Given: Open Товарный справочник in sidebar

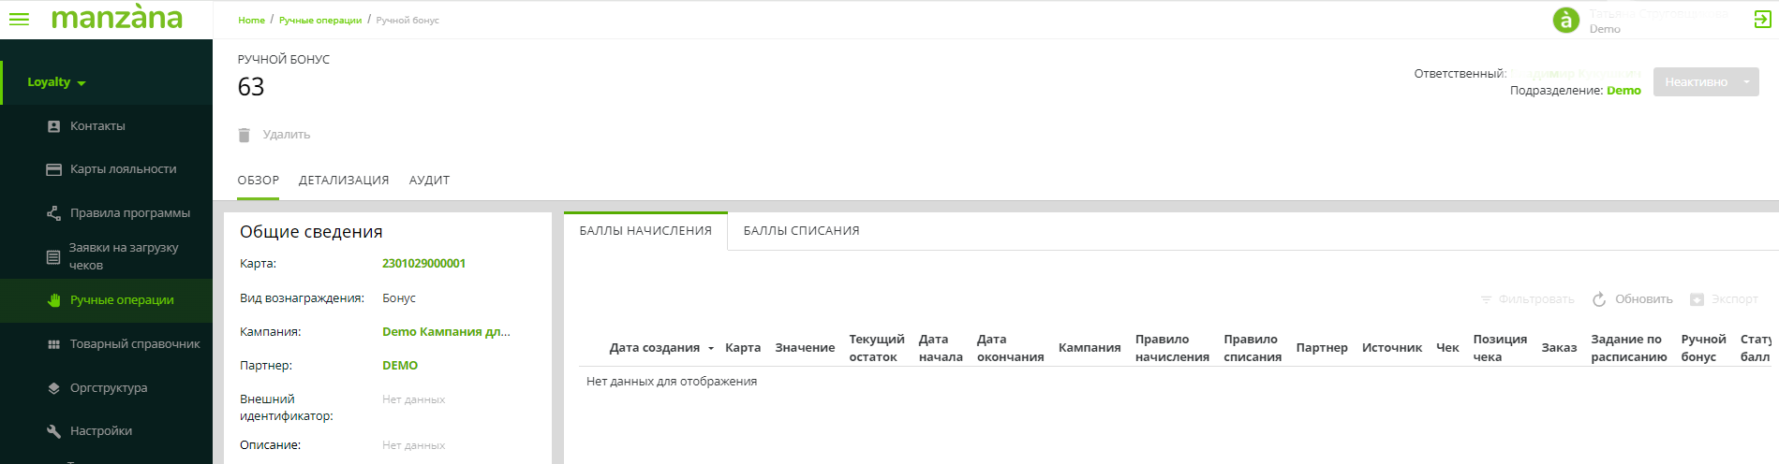Looking at the screenshot, I should coord(135,344).
